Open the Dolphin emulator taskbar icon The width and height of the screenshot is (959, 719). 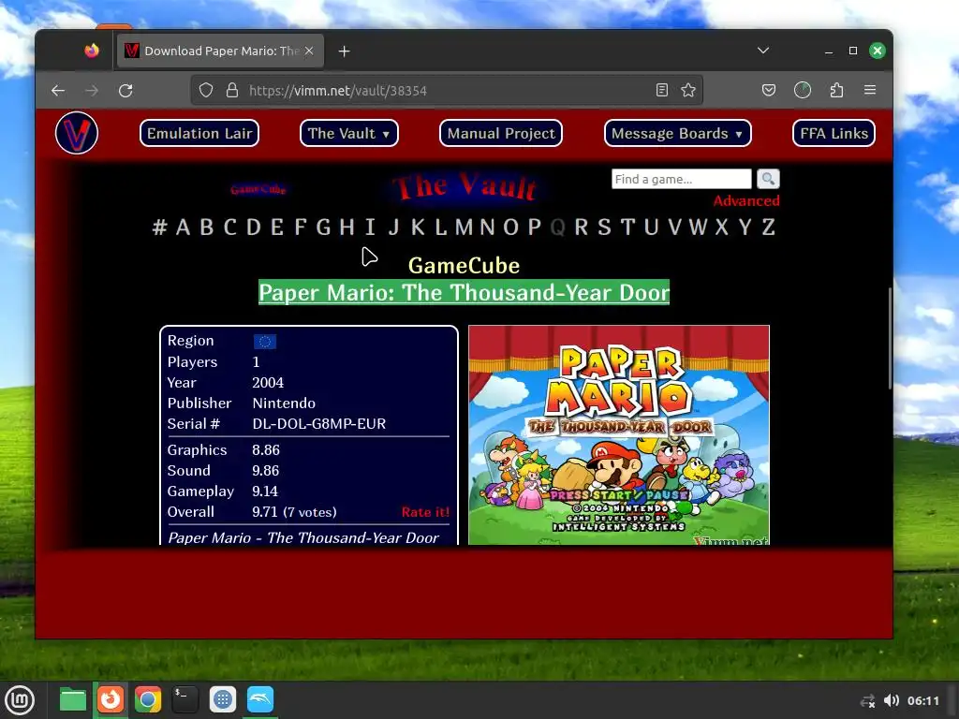point(260,699)
